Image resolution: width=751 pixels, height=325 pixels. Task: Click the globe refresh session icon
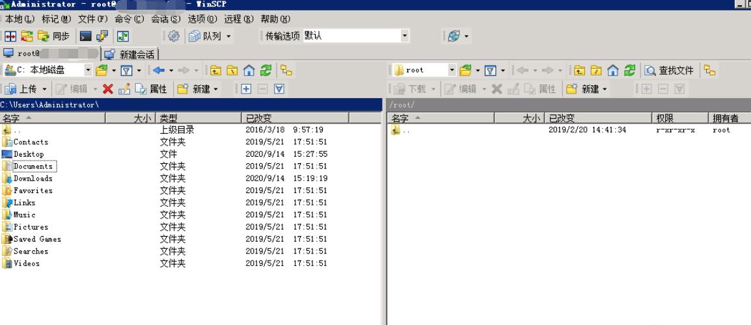pos(454,36)
